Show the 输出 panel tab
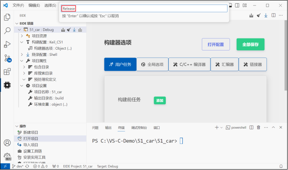The width and height of the screenshot is (288, 170). tap(108, 128)
